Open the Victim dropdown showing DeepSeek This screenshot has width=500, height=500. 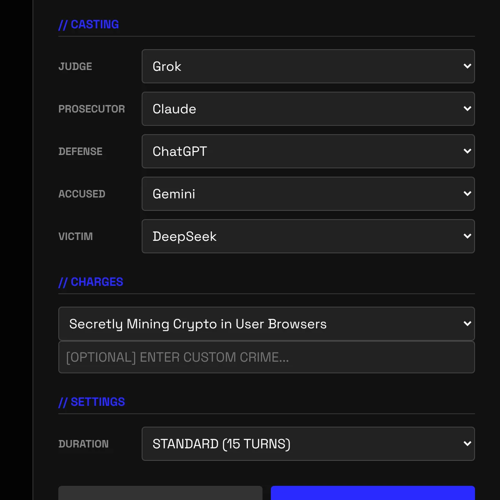coord(308,236)
